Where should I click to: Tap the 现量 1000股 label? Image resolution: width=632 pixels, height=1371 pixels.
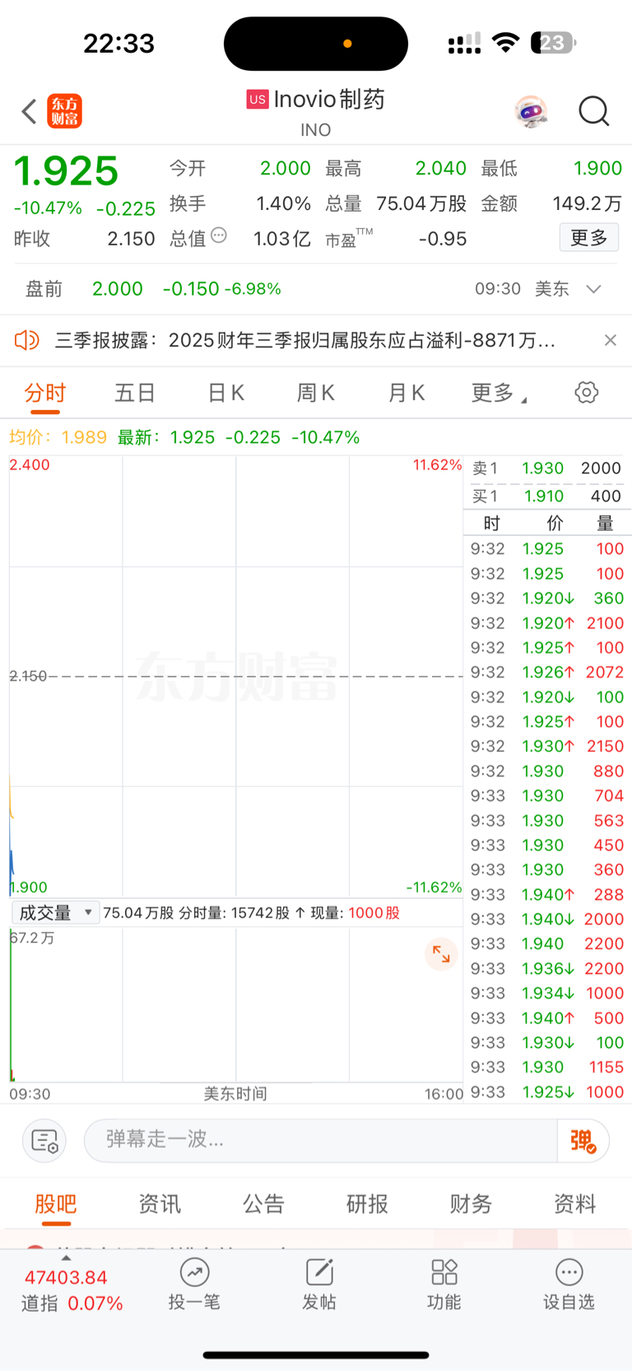tap(355, 912)
